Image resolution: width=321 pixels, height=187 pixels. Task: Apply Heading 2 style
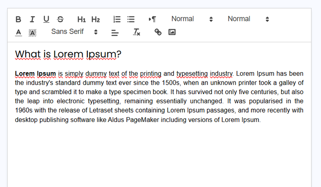coord(95,19)
